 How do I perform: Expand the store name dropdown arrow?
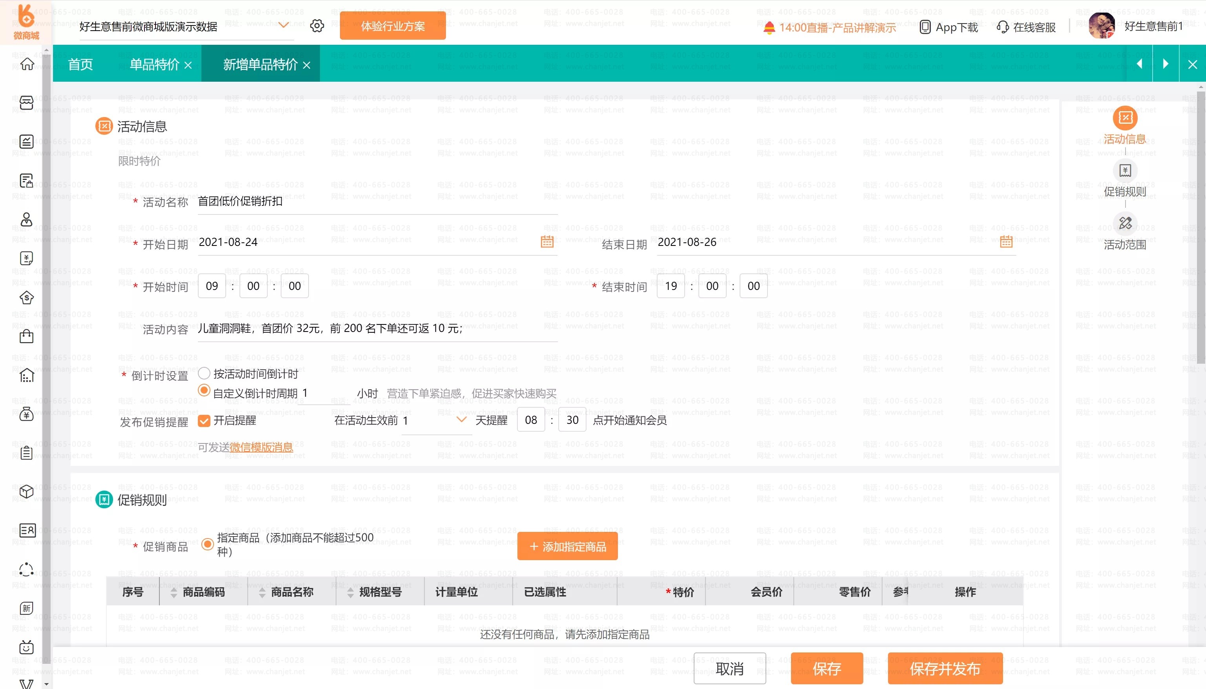pyautogui.click(x=283, y=25)
